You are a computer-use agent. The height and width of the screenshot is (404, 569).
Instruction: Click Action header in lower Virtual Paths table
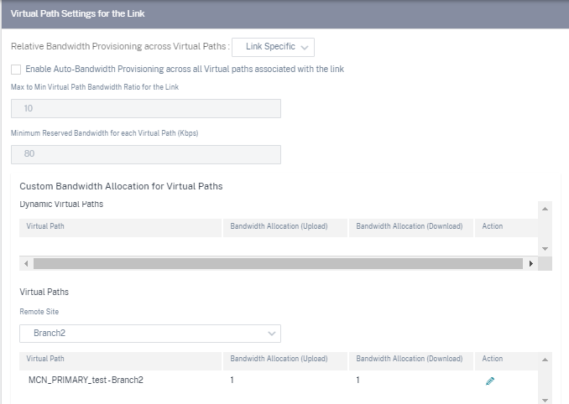point(506,361)
